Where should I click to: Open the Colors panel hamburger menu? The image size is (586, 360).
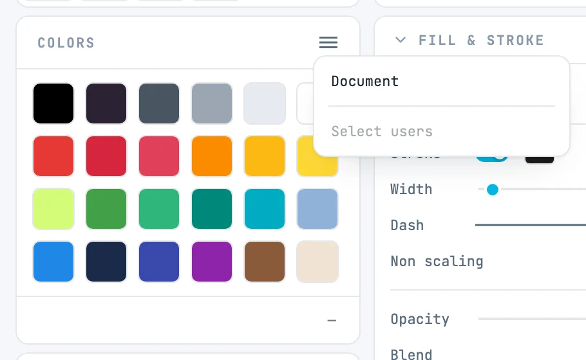click(328, 42)
